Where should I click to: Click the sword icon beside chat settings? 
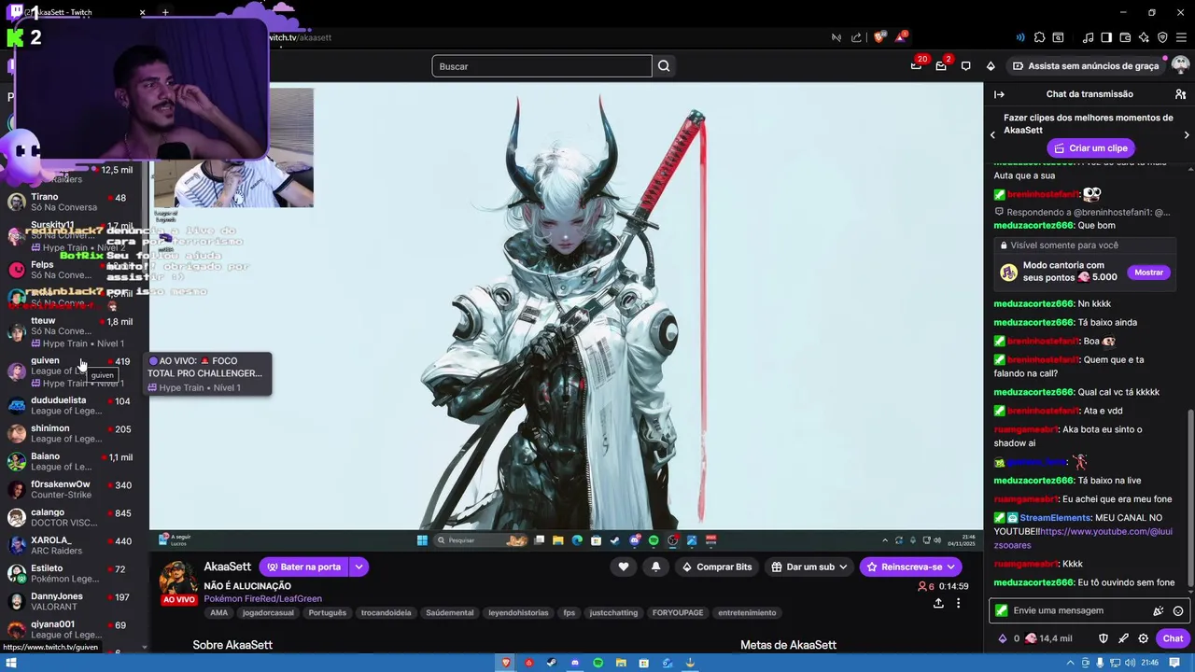[1123, 638]
